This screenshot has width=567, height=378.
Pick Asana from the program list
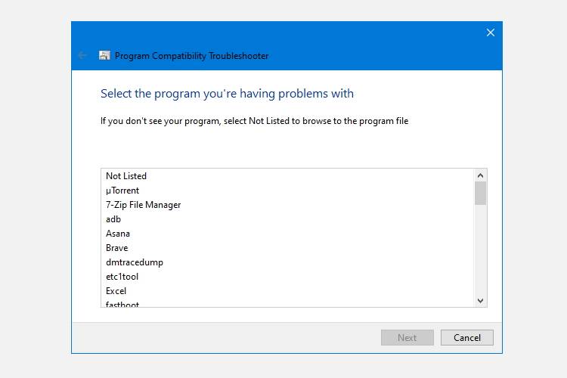[118, 234]
